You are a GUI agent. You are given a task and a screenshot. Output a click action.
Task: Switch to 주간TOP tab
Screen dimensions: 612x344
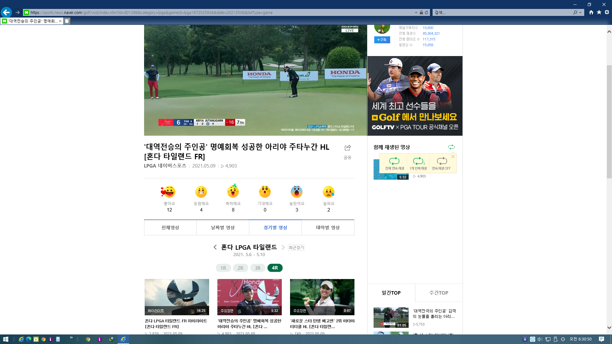tap(439, 293)
